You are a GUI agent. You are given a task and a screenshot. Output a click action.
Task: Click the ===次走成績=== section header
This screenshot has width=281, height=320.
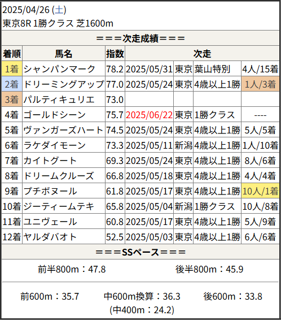tap(140, 38)
